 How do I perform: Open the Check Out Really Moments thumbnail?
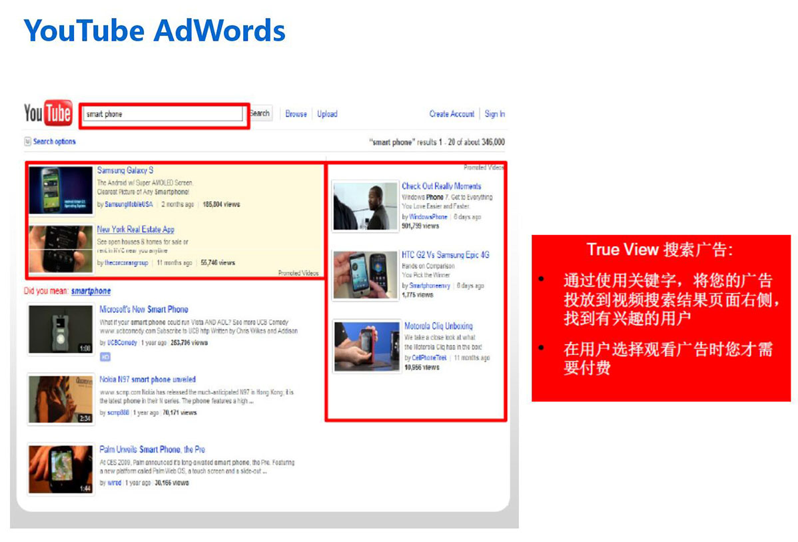pos(366,206)
